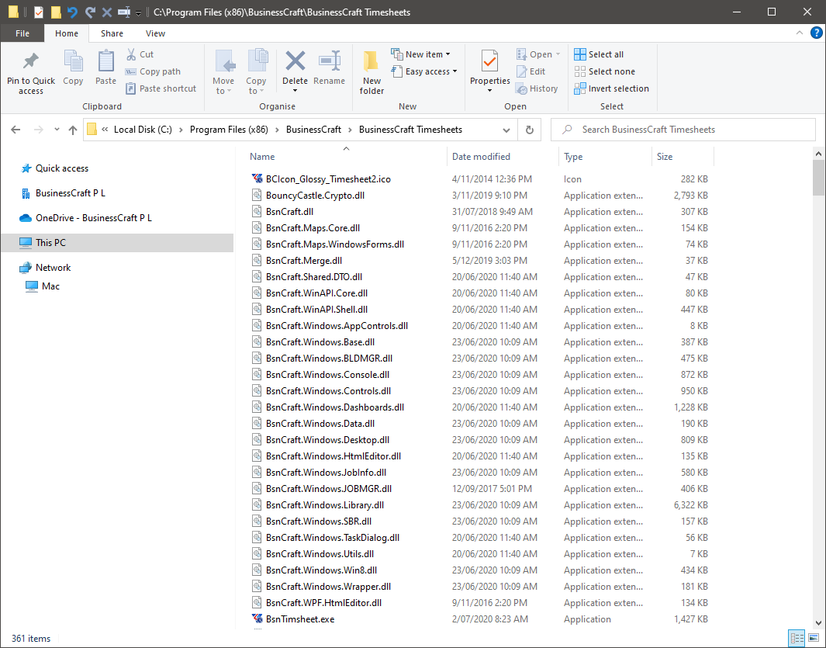Click Local Disk (C:) breadcrumb
826x648 pixels.
(x=143, y=130)
